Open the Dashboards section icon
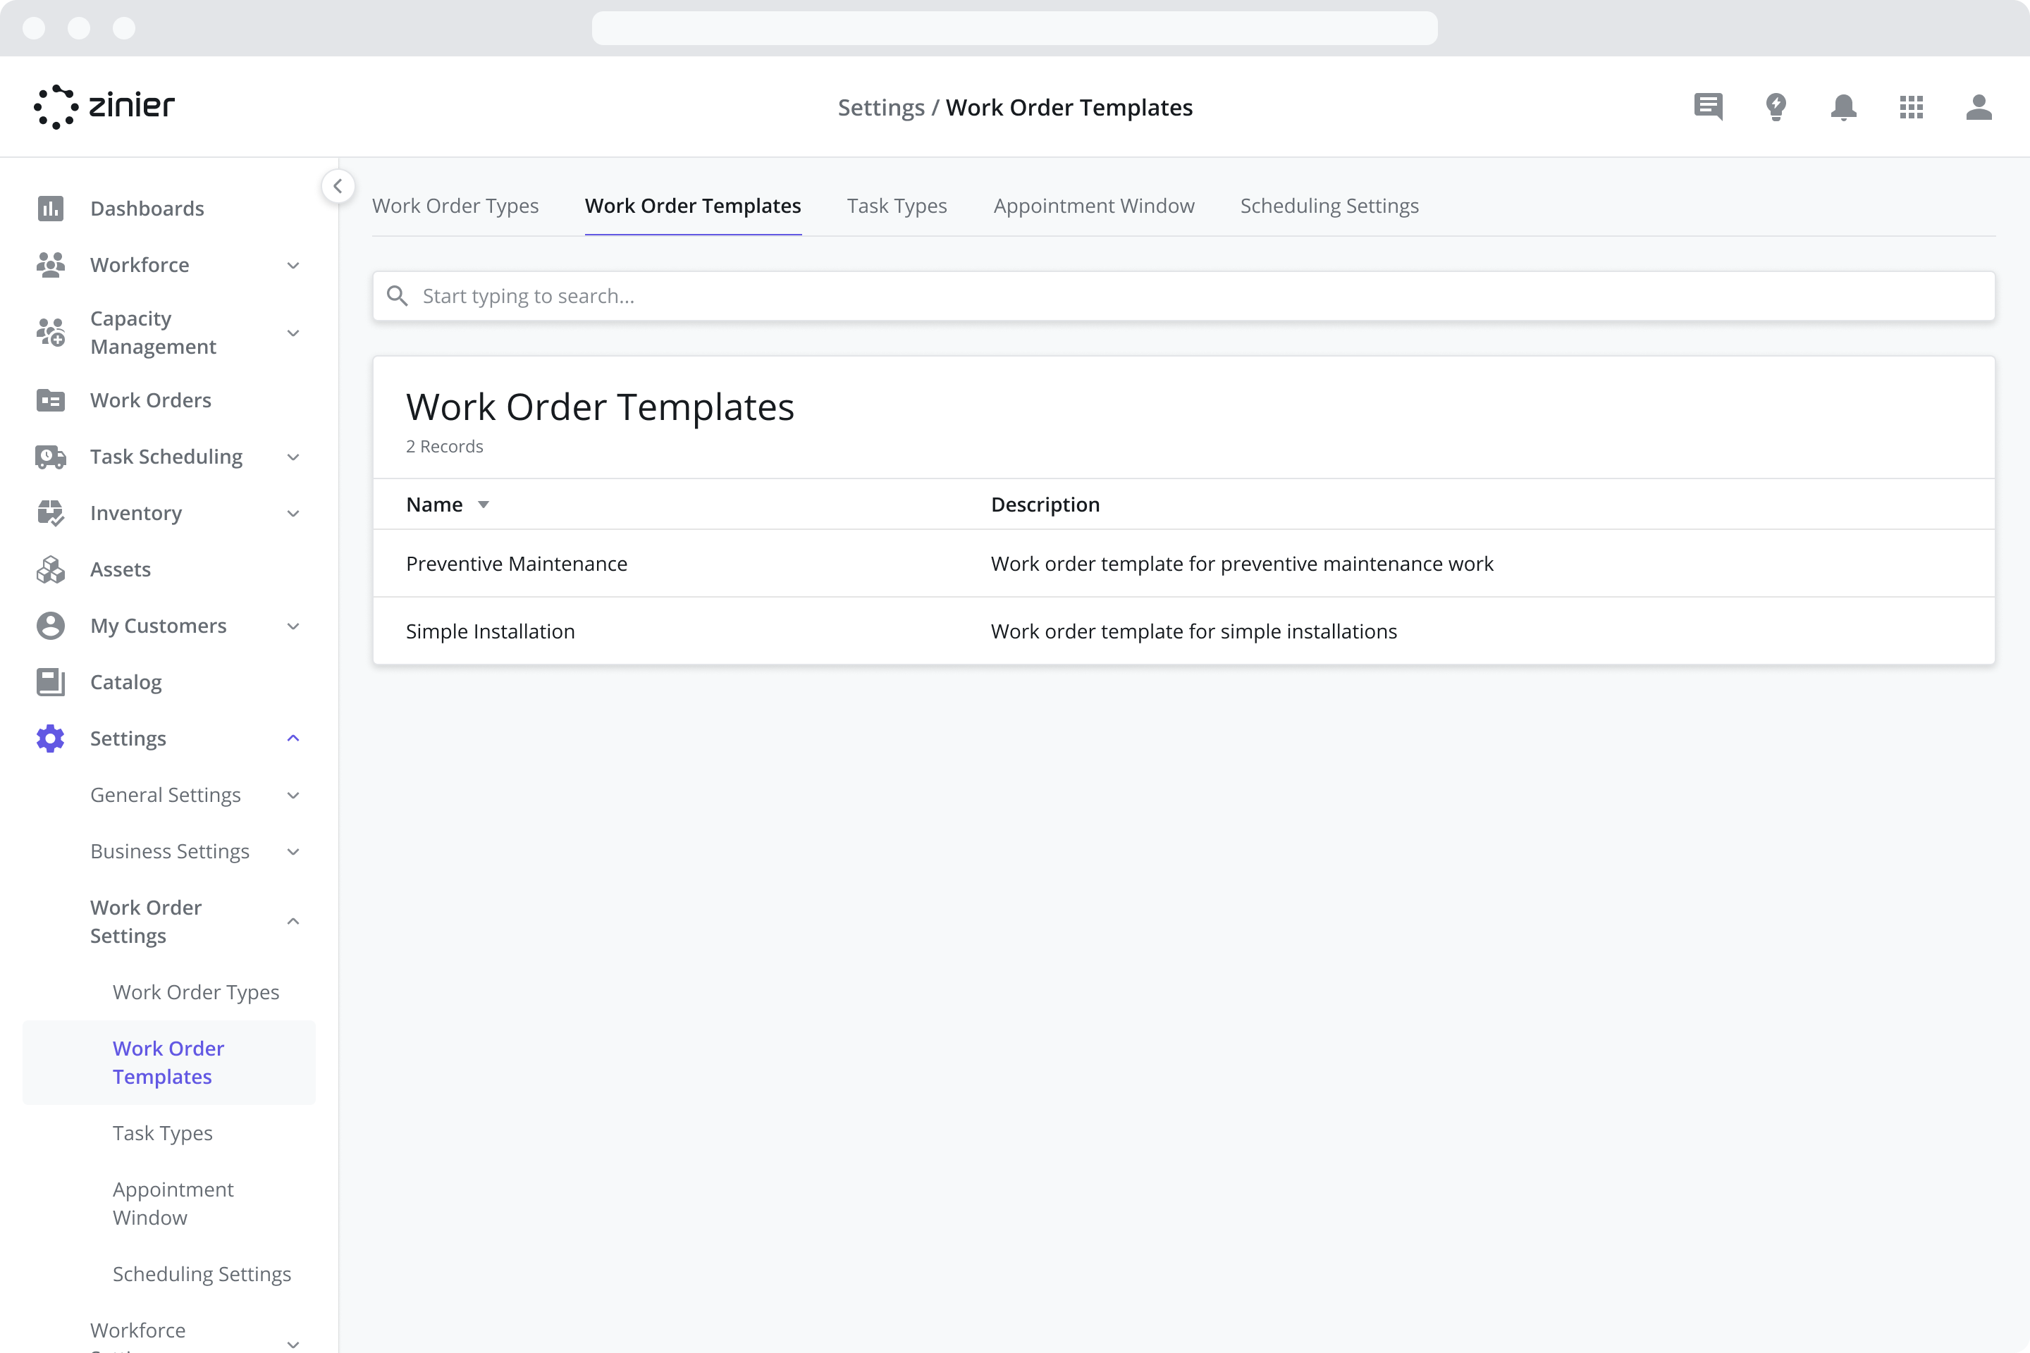Viewport: 2030px width, 1353px height. [50, 208]
